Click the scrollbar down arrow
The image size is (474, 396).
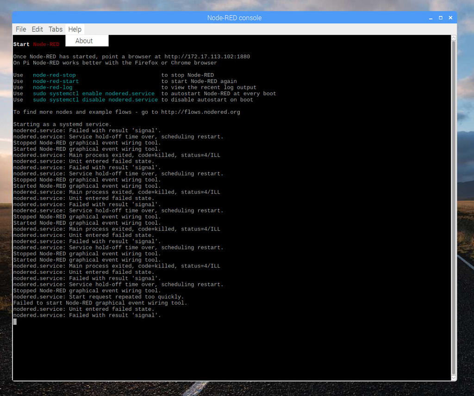pyautogui.click(x=455, y=377)
